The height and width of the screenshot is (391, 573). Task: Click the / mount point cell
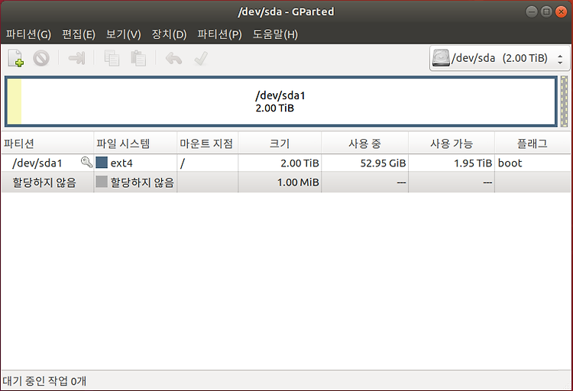[207, 163]
